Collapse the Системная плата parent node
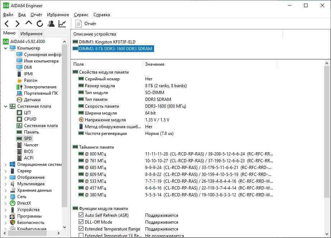The image size is (331, 238). click(x=6, y=107)
